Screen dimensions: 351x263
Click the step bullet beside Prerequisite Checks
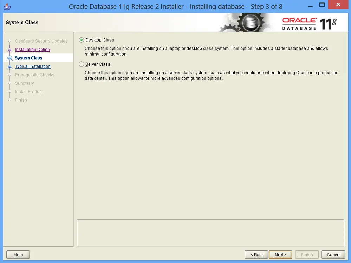pos(10,75)
